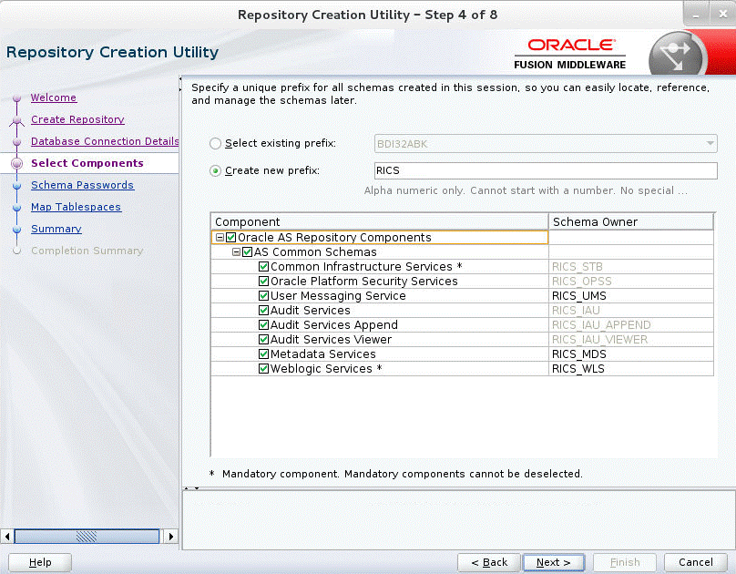Uncheck Oracle Platform Security Services

(264, 281)
